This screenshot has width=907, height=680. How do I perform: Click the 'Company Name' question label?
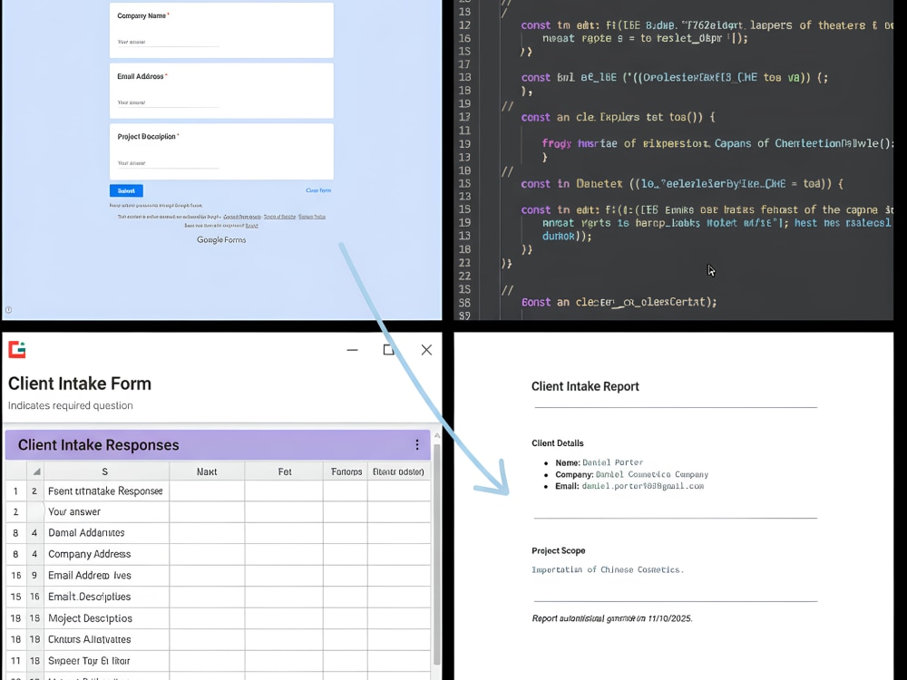(143, 15)
